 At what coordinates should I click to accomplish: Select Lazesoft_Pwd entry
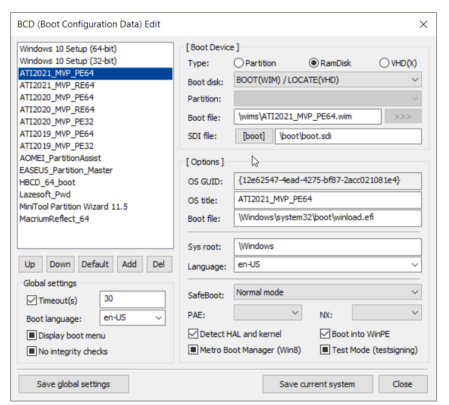95,195
